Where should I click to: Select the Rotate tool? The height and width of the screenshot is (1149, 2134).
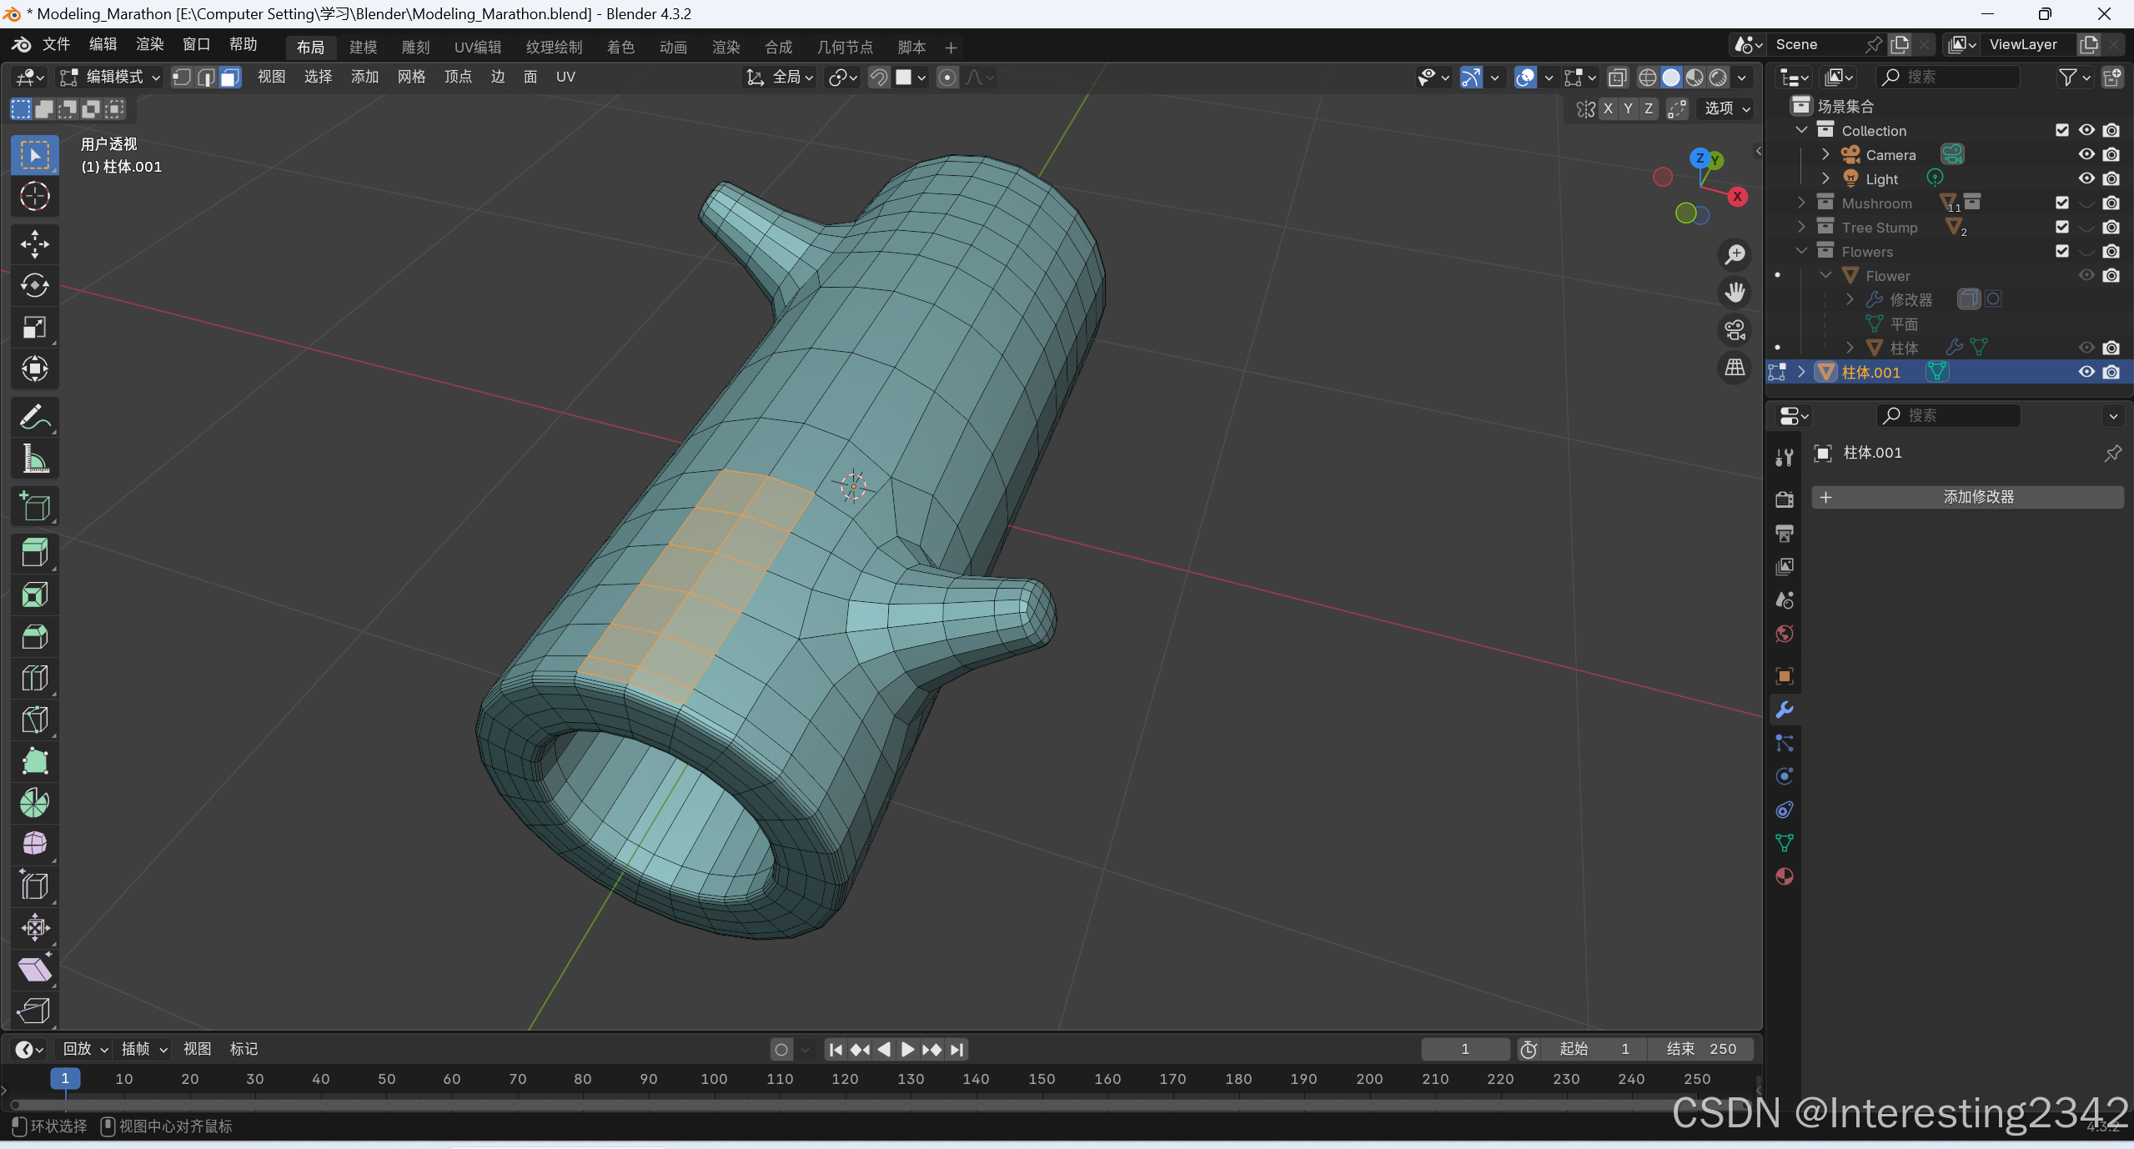point(34,286)
